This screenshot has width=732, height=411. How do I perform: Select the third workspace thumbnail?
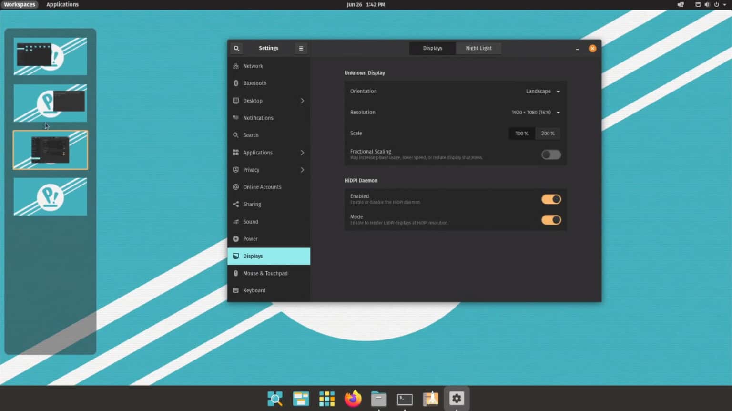pyautogui.click(x=50, y=150)
